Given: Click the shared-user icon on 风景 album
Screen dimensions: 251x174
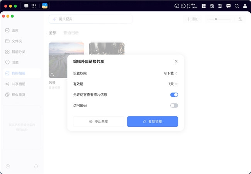Looking at the screenshot, I should click(52, 75).
